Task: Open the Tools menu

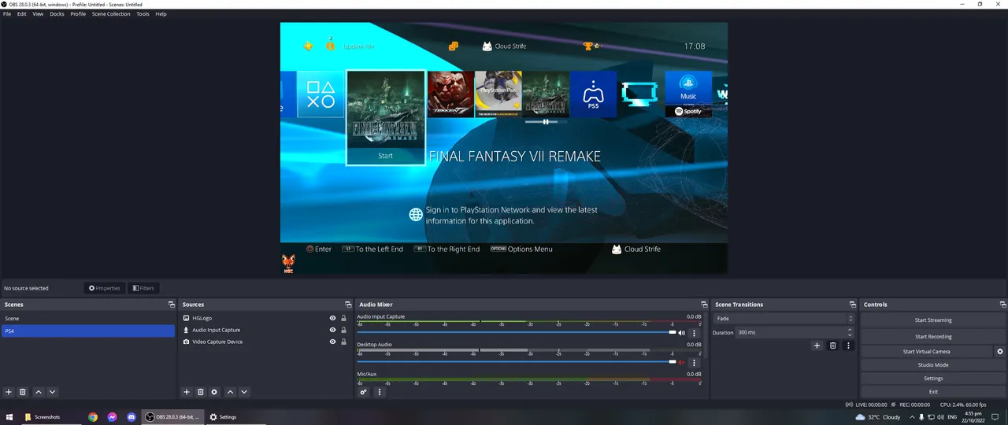Action: [x=143, y=14]
